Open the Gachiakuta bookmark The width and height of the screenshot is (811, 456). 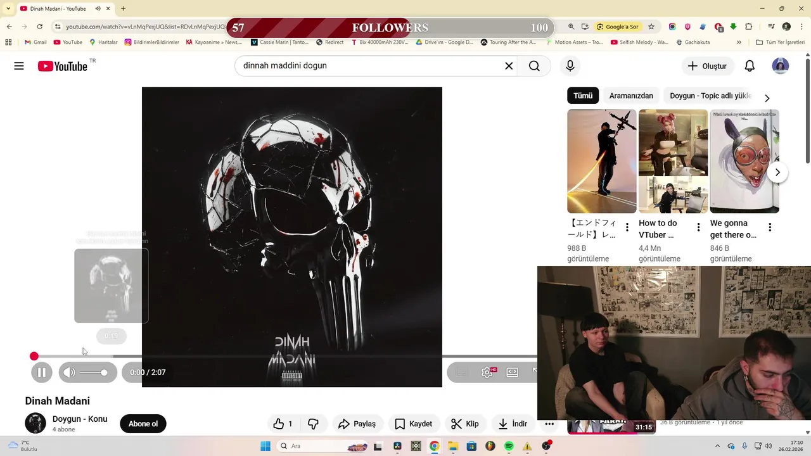[693, 42]
